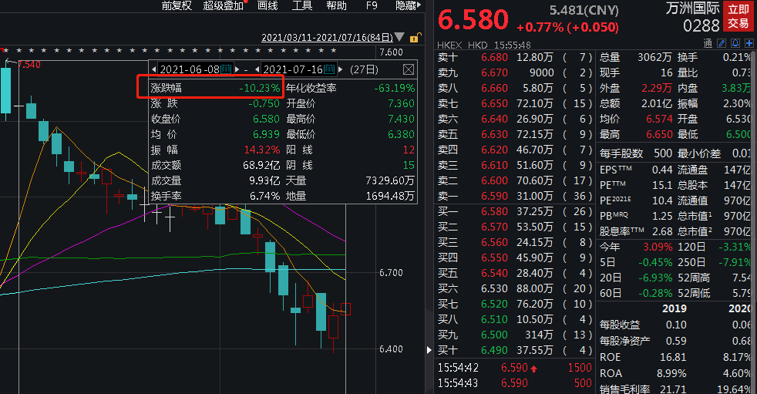This screenshot has width=757, height=394.
Task: Click the HKEX HKD 15:55:48 label
Action: (484, 45)
